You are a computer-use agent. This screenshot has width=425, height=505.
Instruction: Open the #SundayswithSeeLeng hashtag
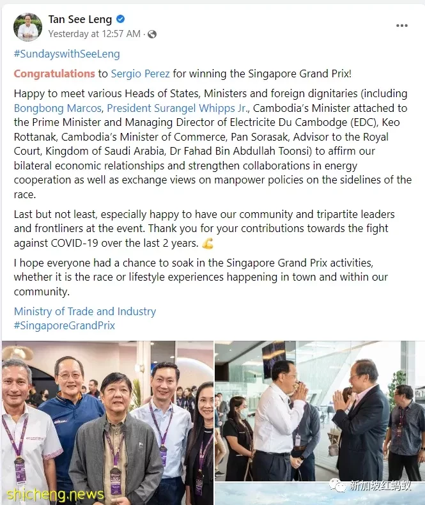pyautogui.click(x=66, y=54)
